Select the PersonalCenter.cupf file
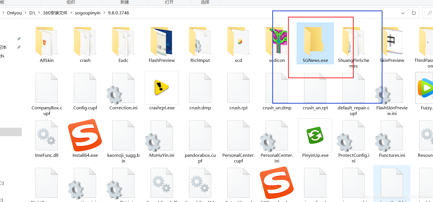Viewport: 433px width, 202px height. click(238, 141)
